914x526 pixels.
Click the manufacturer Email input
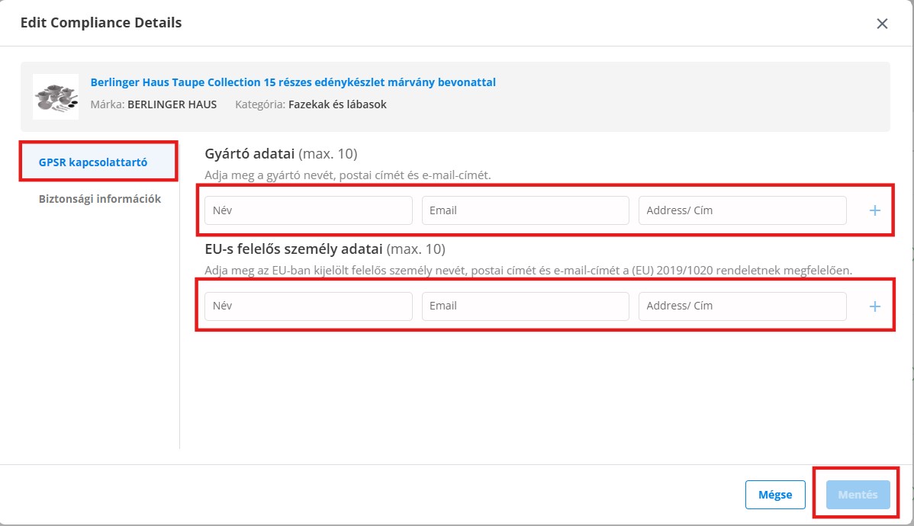pyautogui.click(x=525, y=210)
